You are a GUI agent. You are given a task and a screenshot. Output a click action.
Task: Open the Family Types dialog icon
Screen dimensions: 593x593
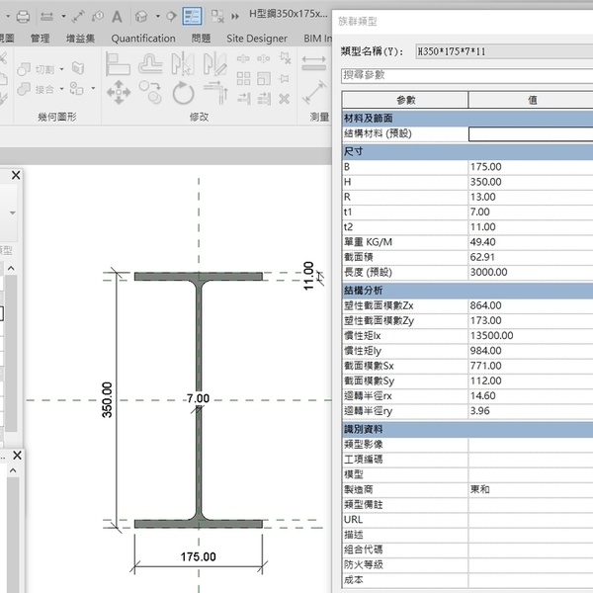click(192, 16)
